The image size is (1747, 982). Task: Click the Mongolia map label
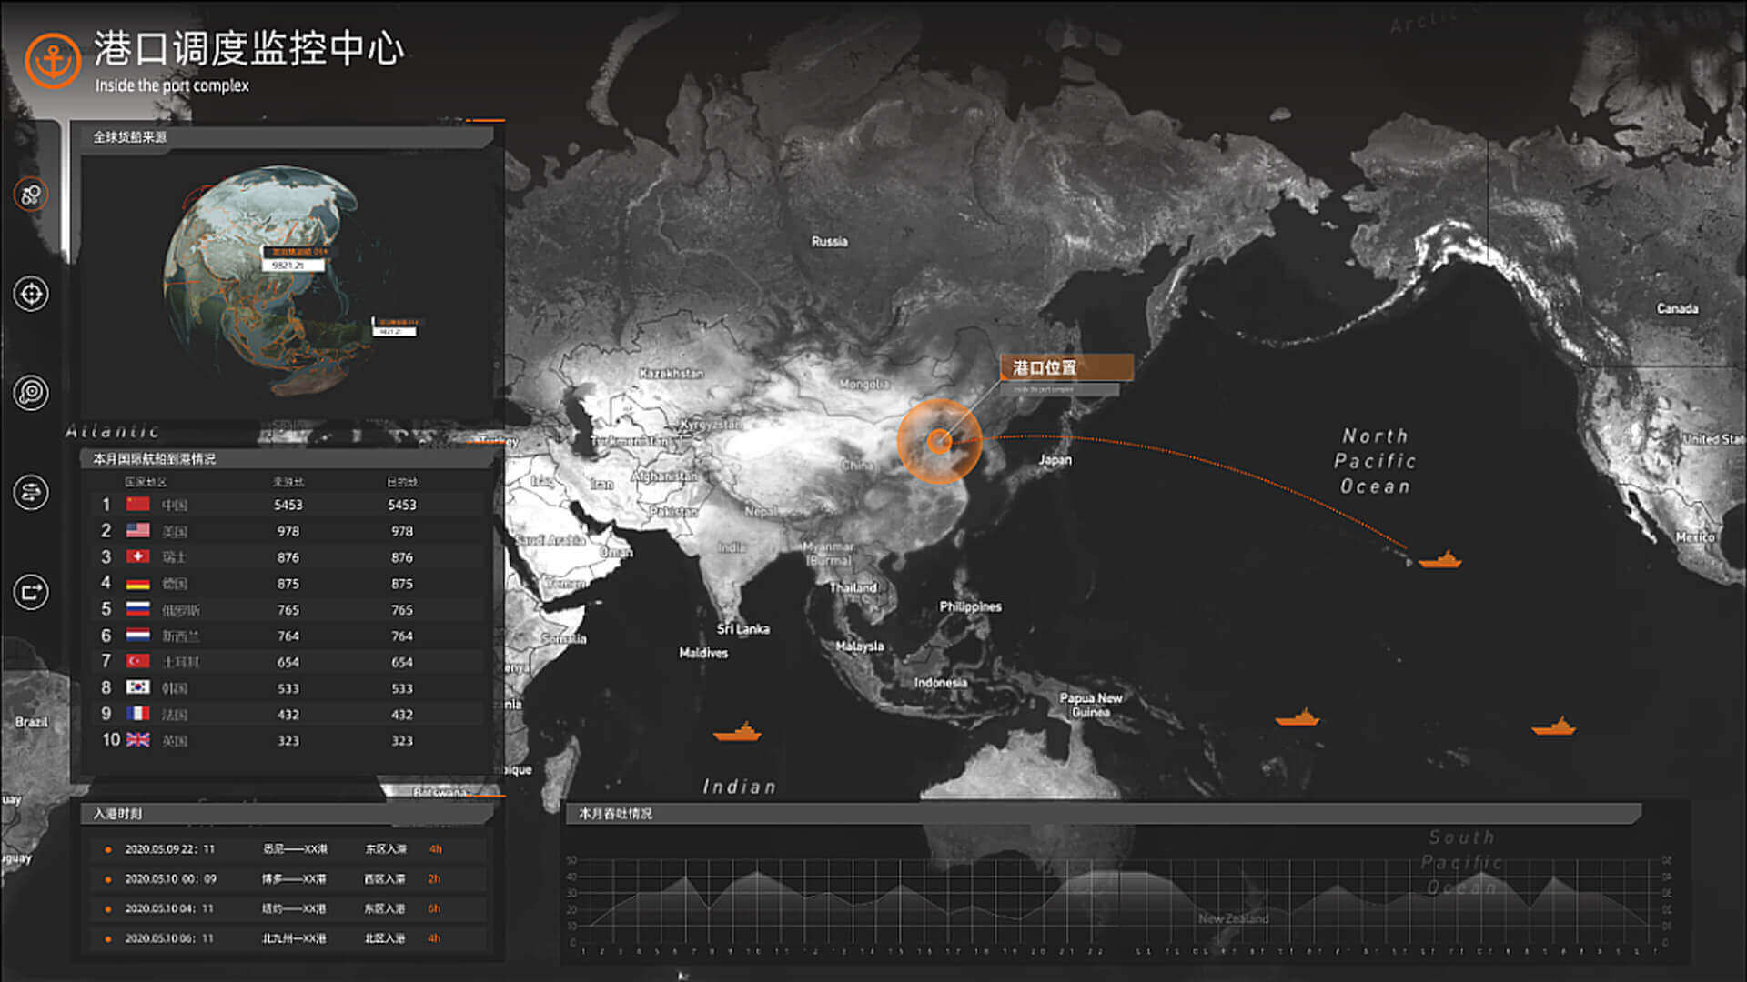[863, 385]
